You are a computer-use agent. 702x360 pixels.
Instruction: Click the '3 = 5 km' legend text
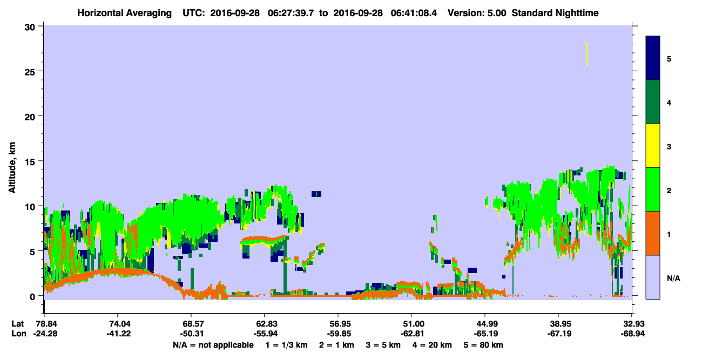[x=383, y=345]
